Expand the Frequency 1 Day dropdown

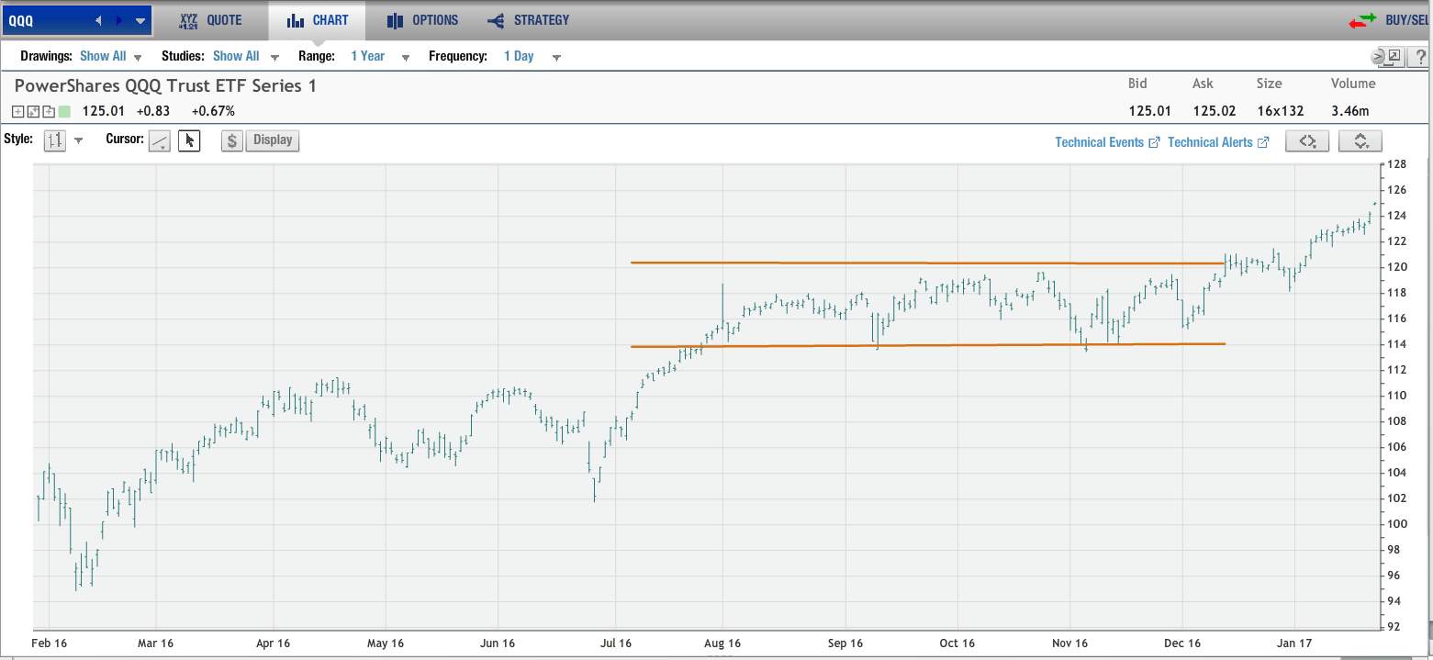tap(532, 56)
